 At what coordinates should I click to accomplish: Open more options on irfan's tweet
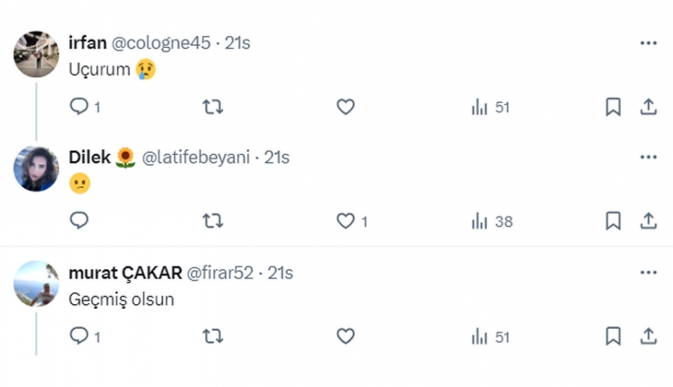pyautogui.click(x=648, y=43)
